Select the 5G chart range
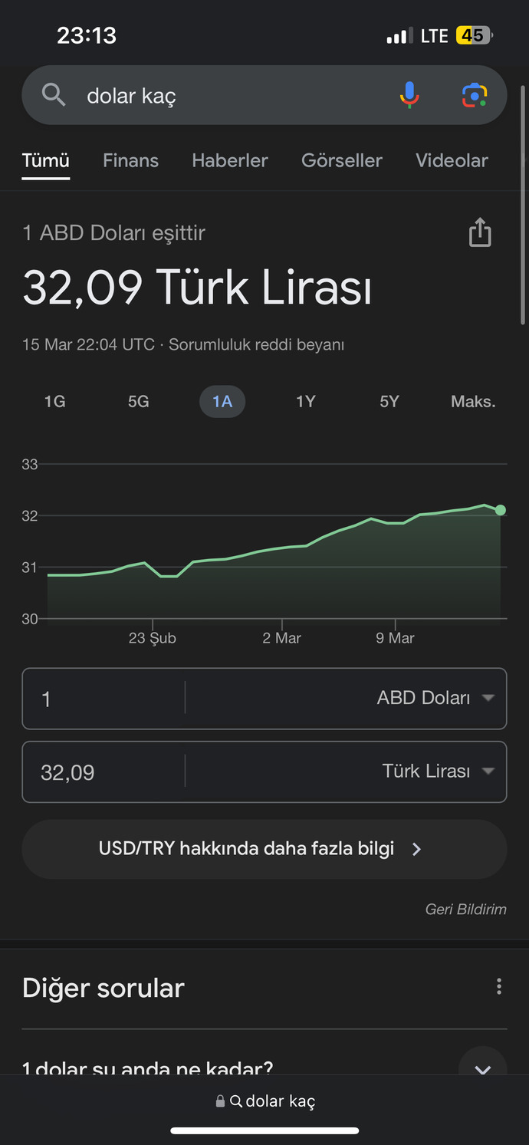 [x=139, y=402]
